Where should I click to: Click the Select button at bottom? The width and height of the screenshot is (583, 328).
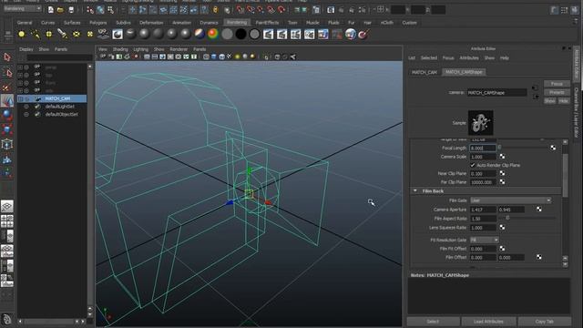click(433, 322)
